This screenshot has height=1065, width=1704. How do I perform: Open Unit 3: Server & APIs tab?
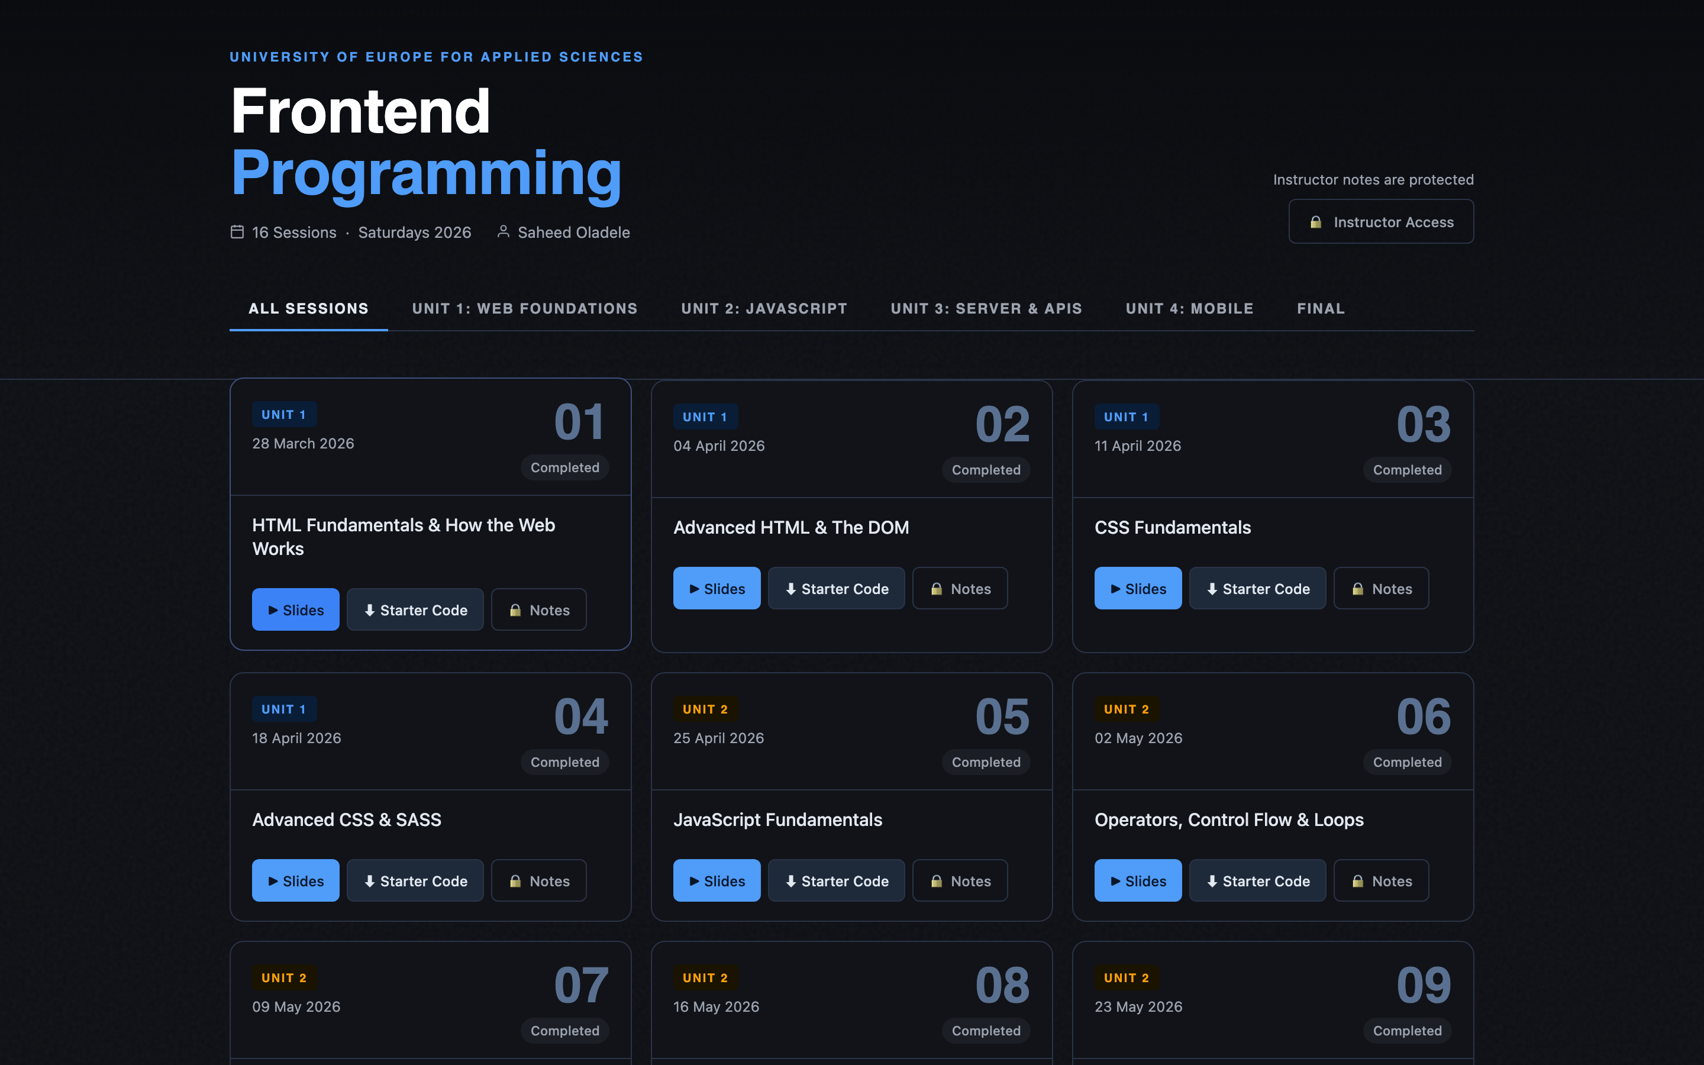(986, 308)
